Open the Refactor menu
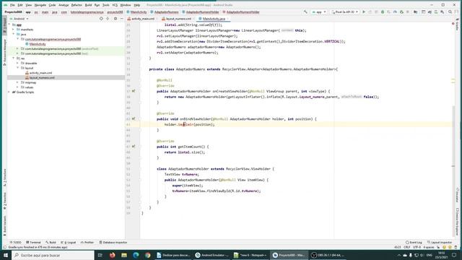The width and height of the screenshot is (462, 260). [77, 5]
